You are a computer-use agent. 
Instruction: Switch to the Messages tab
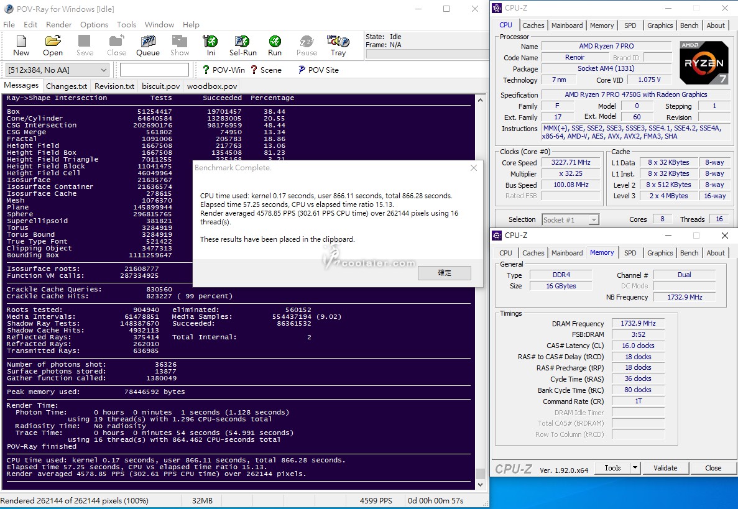21,85
